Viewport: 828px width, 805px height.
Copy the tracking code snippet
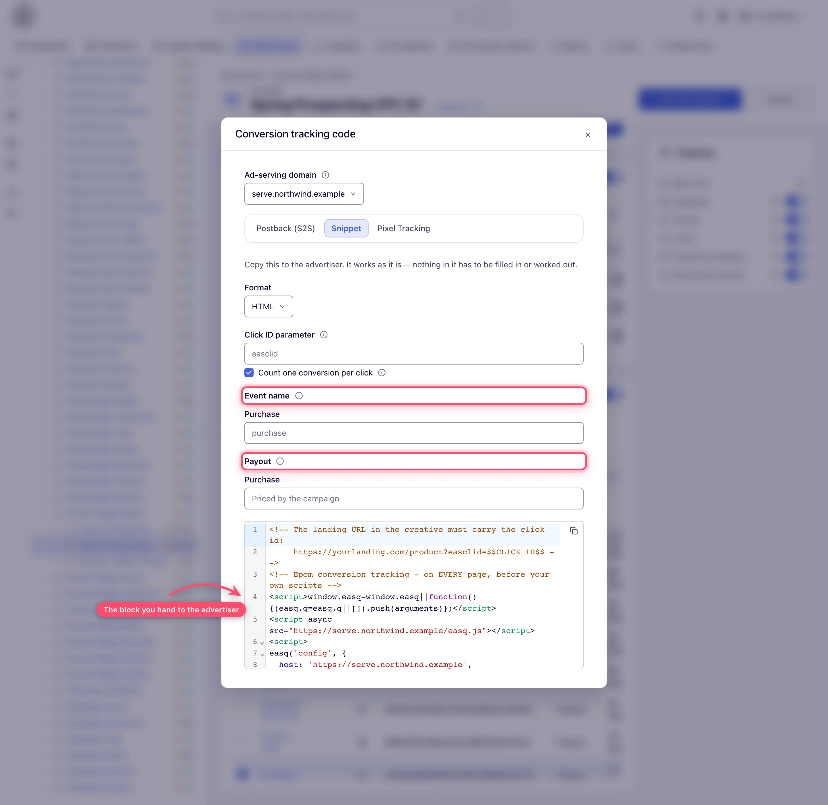pos(574,531)
